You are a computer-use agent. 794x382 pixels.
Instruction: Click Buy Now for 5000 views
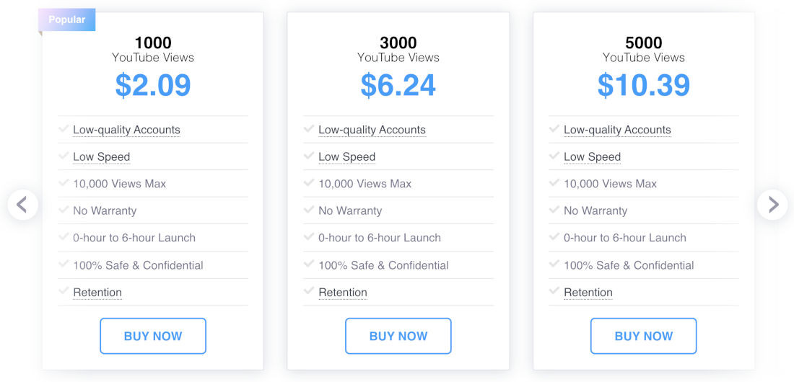(644, 336)
